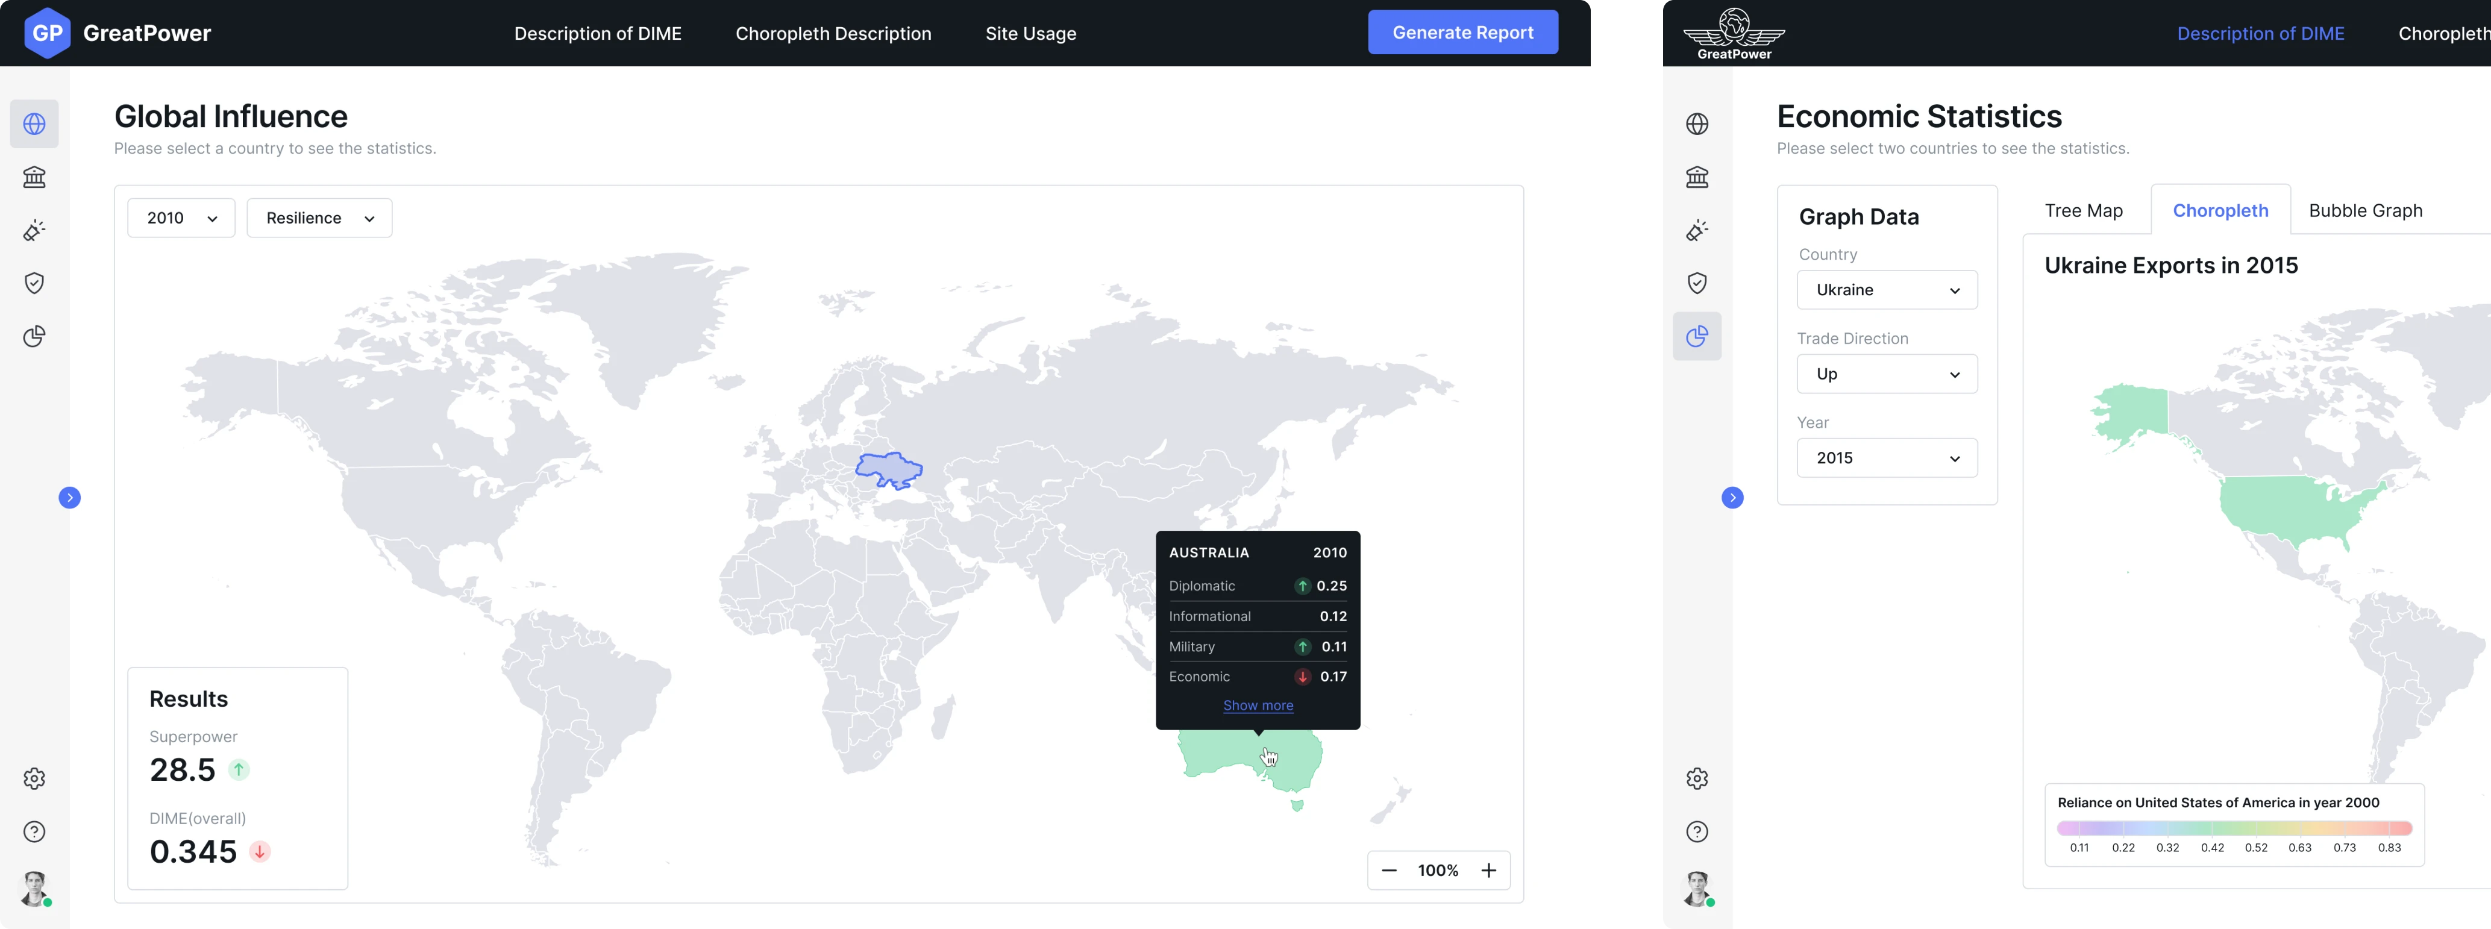Open settings gear in left sidebar
Screen dimensions: 2491x929
[x=34, y=778]
